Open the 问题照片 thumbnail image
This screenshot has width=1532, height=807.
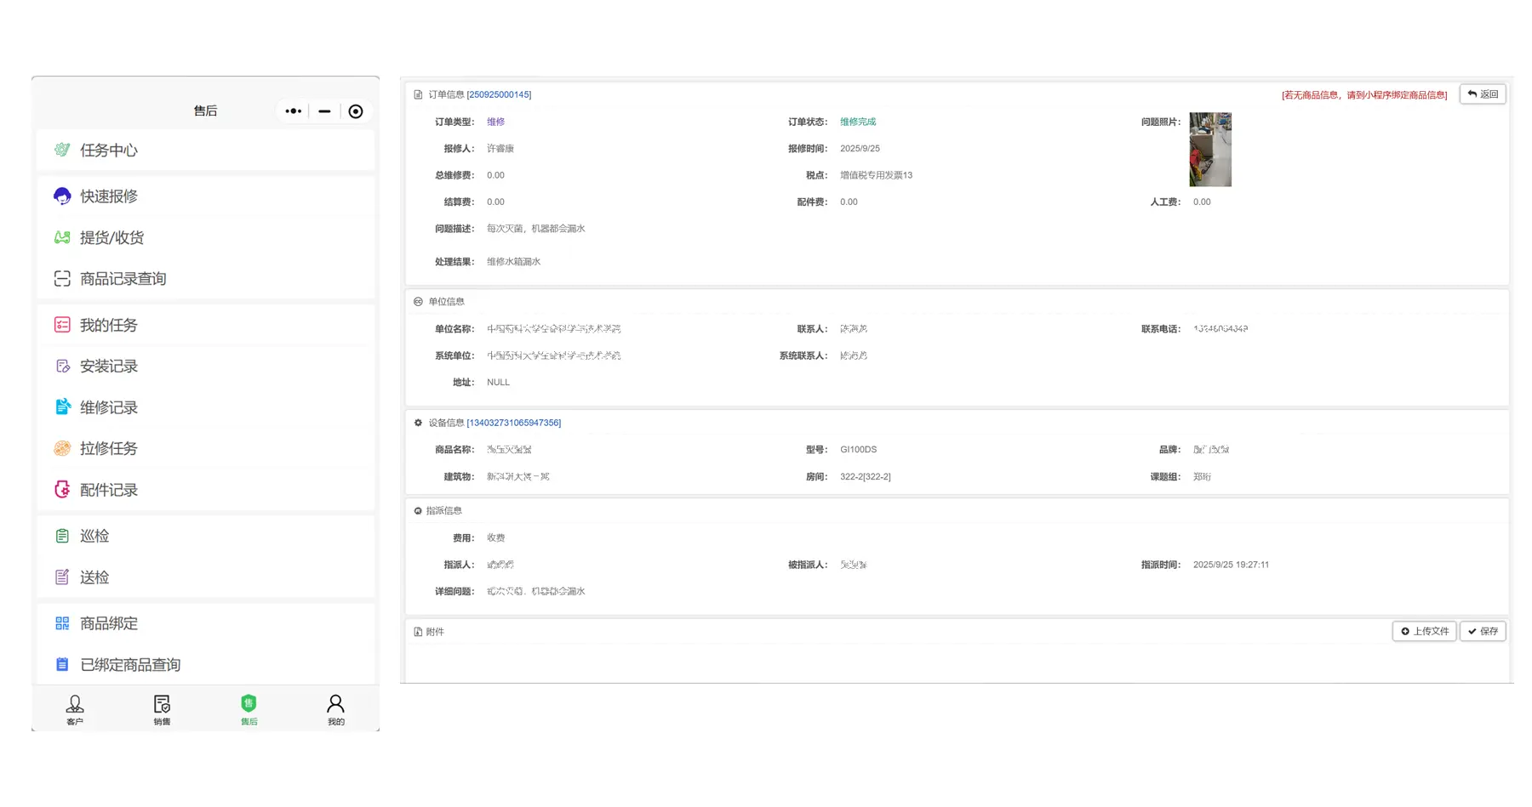tap(1209, 150)
